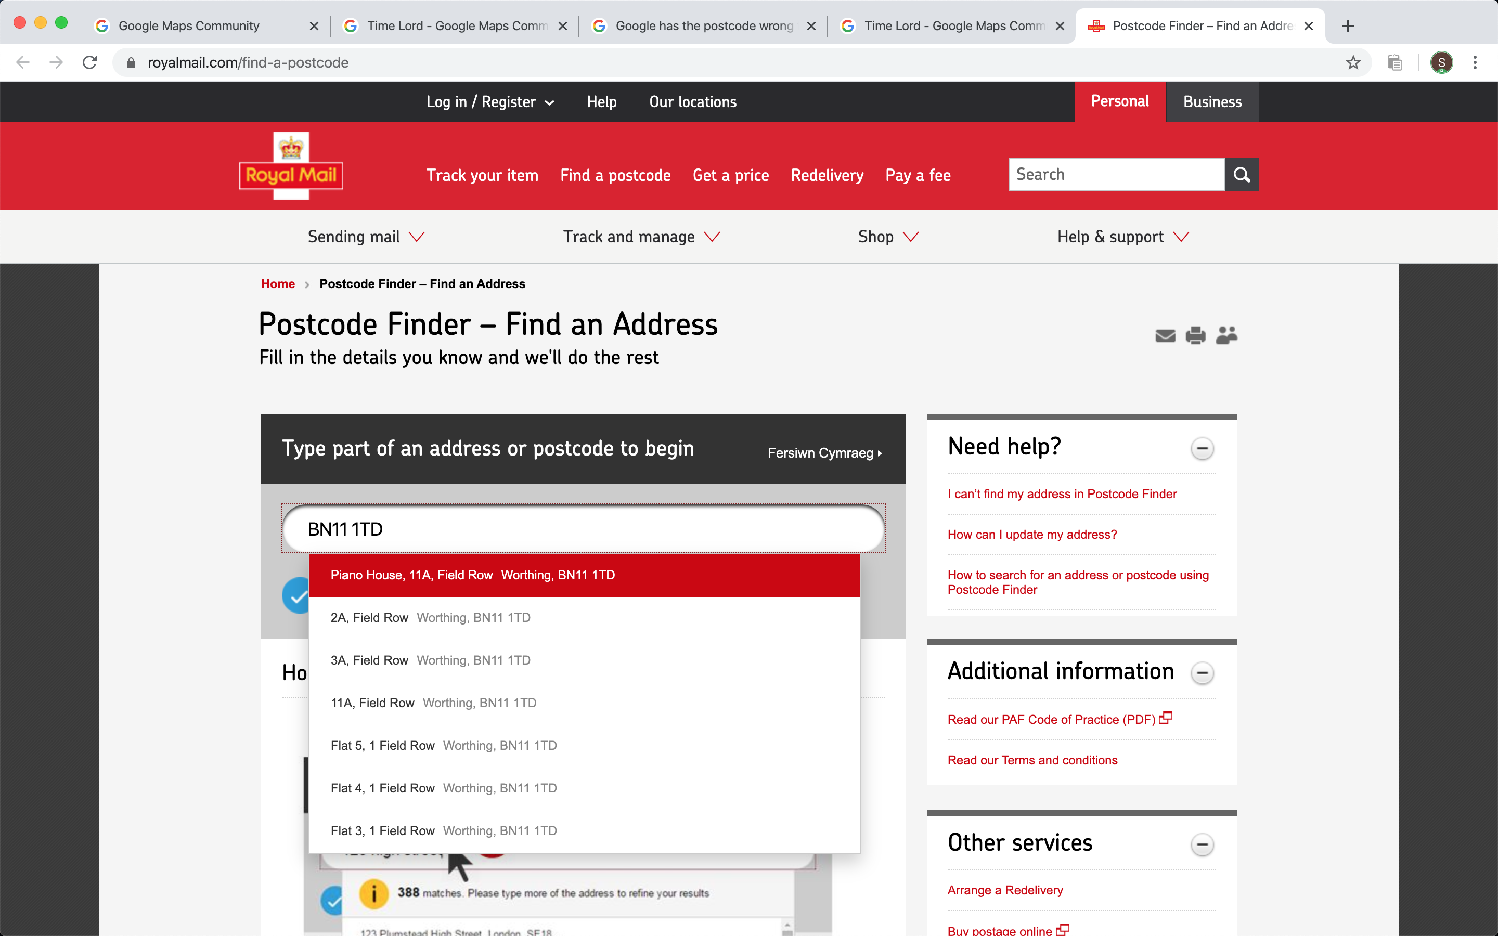This screenshot has width=1498, height=936.
Task: Collapse the Additional information panel
Action: pos(1202,673)
